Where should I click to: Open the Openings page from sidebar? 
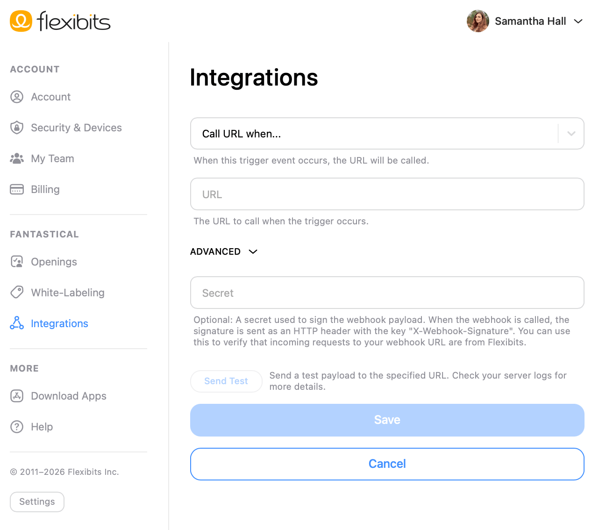coord(54,262)
